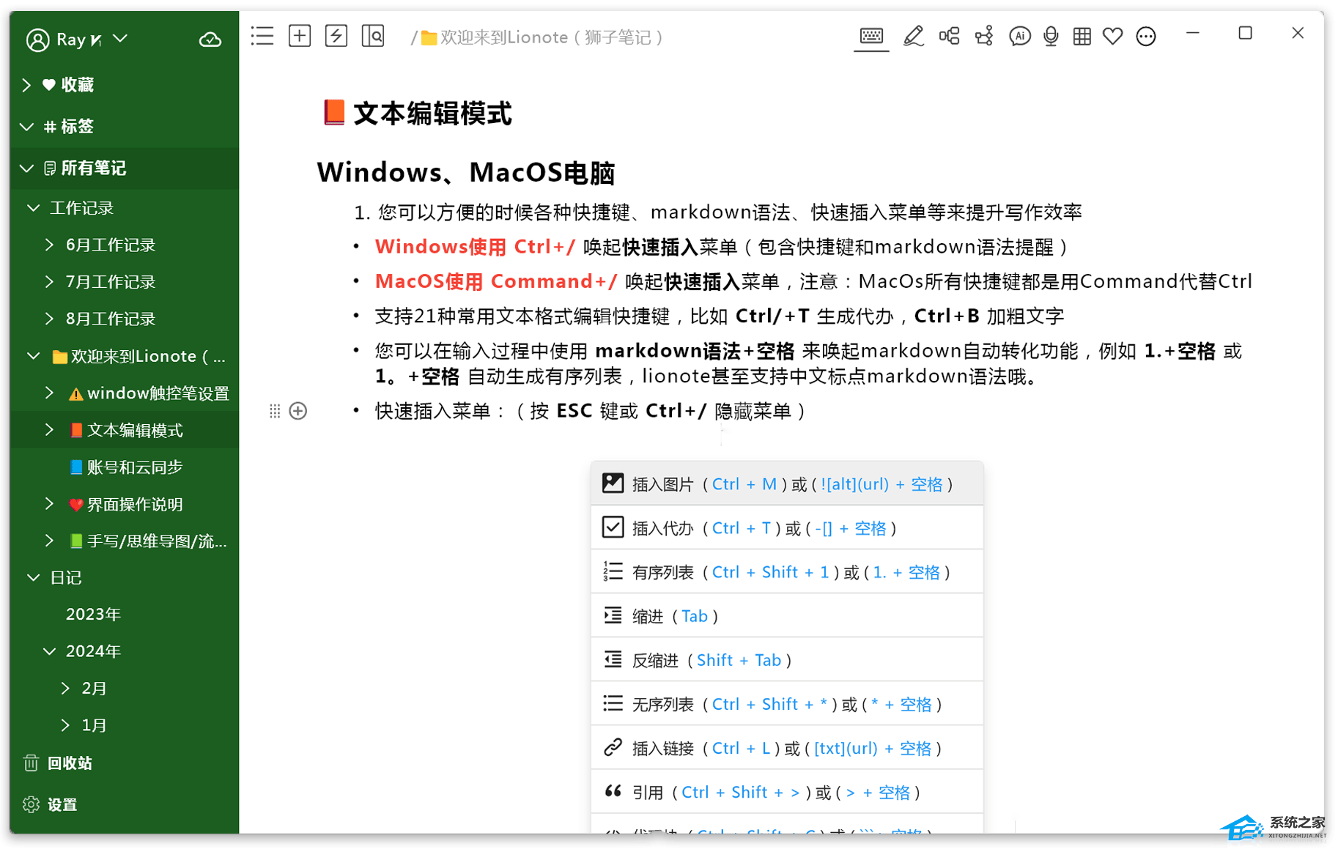Screen dimensions: 1338x849
Task: Choose 缩进 (Tab) menu entry
Action: point(787,616)
